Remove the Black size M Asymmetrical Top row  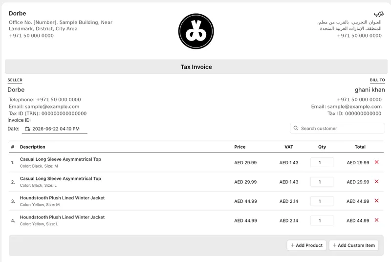(x=376, y=162)
